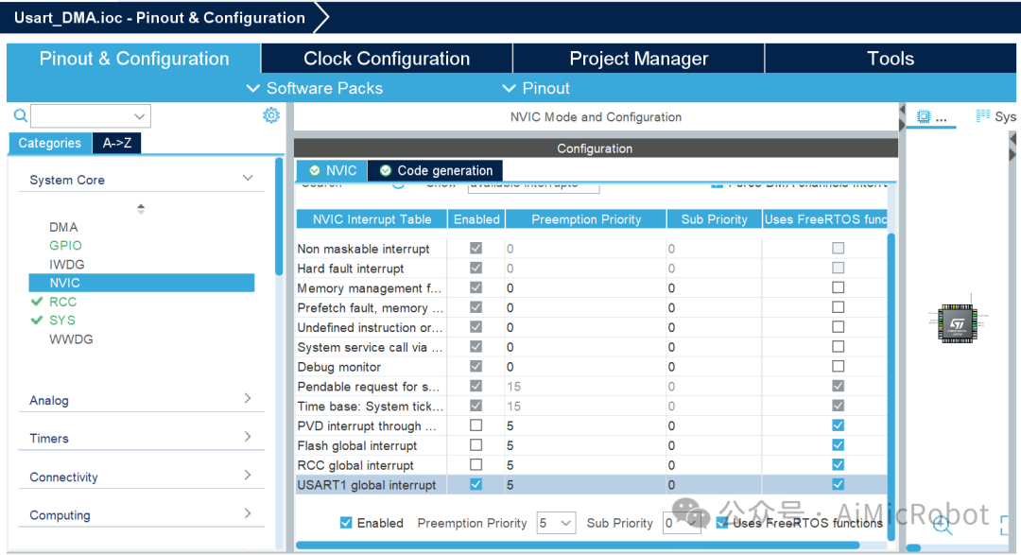Image resolution: width=1021 pixels, height=555 pixels.
Task: Select SYS in System Core list
Action: (x=61, y=321)
